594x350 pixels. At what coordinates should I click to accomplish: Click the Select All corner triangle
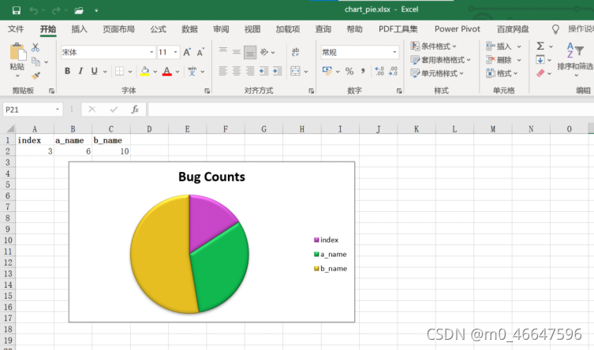[x=10, y=128]
